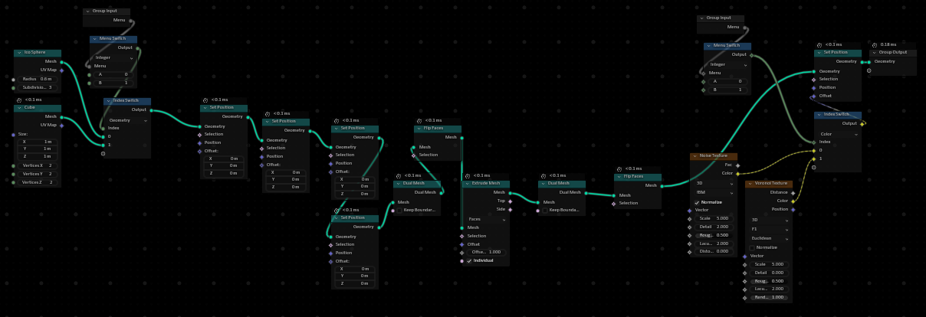Open the fBM type dropdown in Noise Texture
The image size is (926, 317).
[714, 192]
